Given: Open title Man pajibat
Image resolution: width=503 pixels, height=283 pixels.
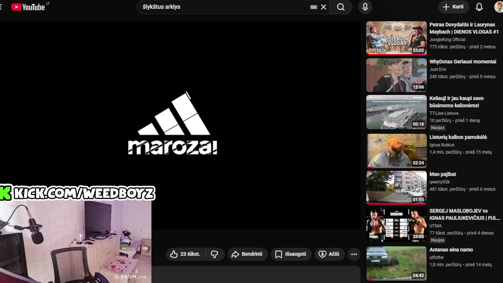Looking at the screenshot, I should (x=442, y=174).
